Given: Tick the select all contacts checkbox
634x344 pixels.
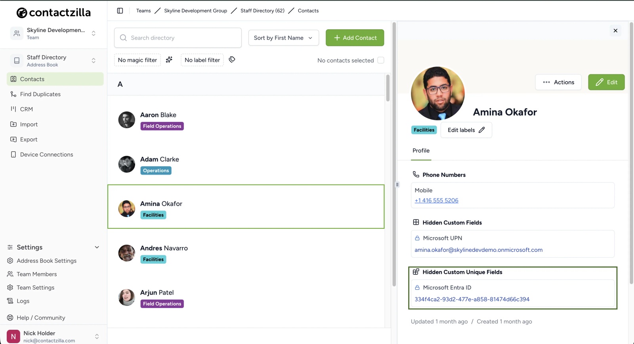Looking at the screenshot, I should (381, 60).
